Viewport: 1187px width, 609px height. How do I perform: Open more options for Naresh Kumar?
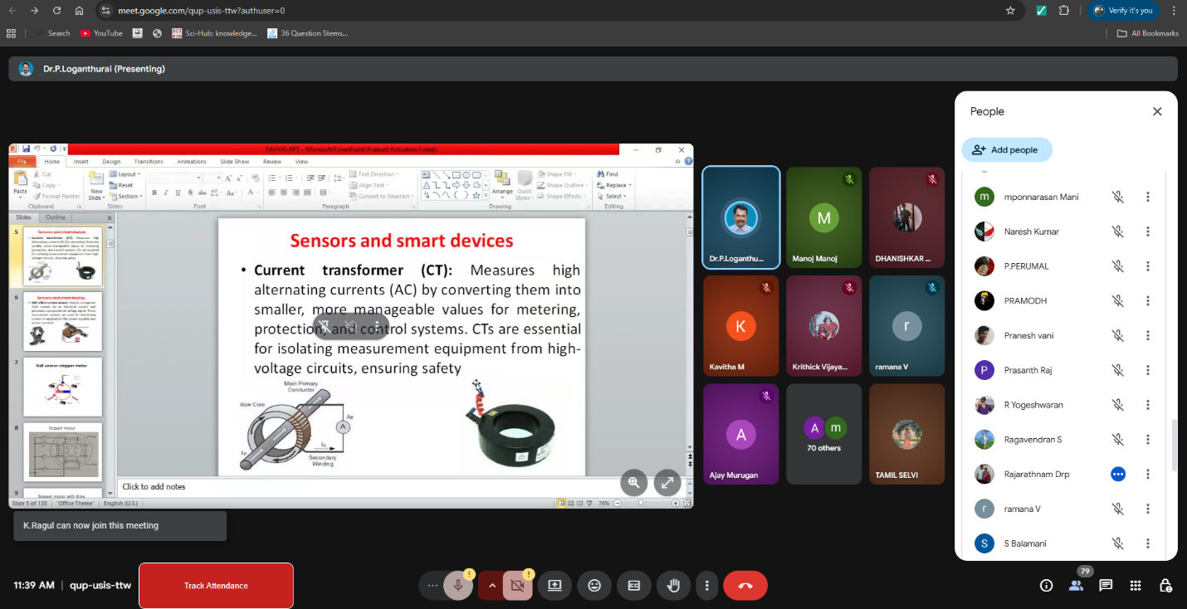pyautogui.click(x=1148, y=231)
